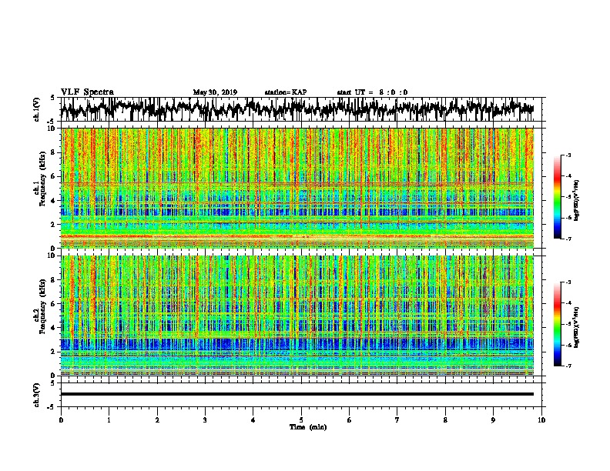Click the flat black ch.3 voltage trace
The height and width of the screenshot is (471, 610).
297,394
